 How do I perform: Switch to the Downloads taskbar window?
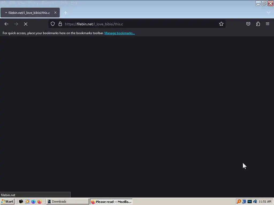(x=68, y=202)
